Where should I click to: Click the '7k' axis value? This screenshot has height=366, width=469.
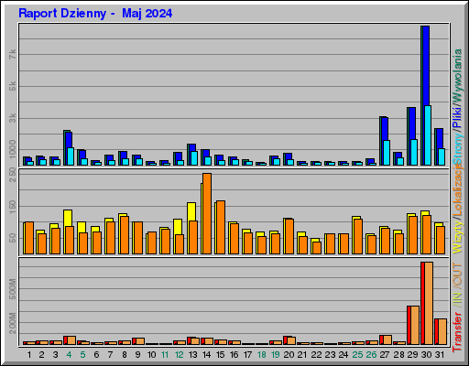(12, 54)
